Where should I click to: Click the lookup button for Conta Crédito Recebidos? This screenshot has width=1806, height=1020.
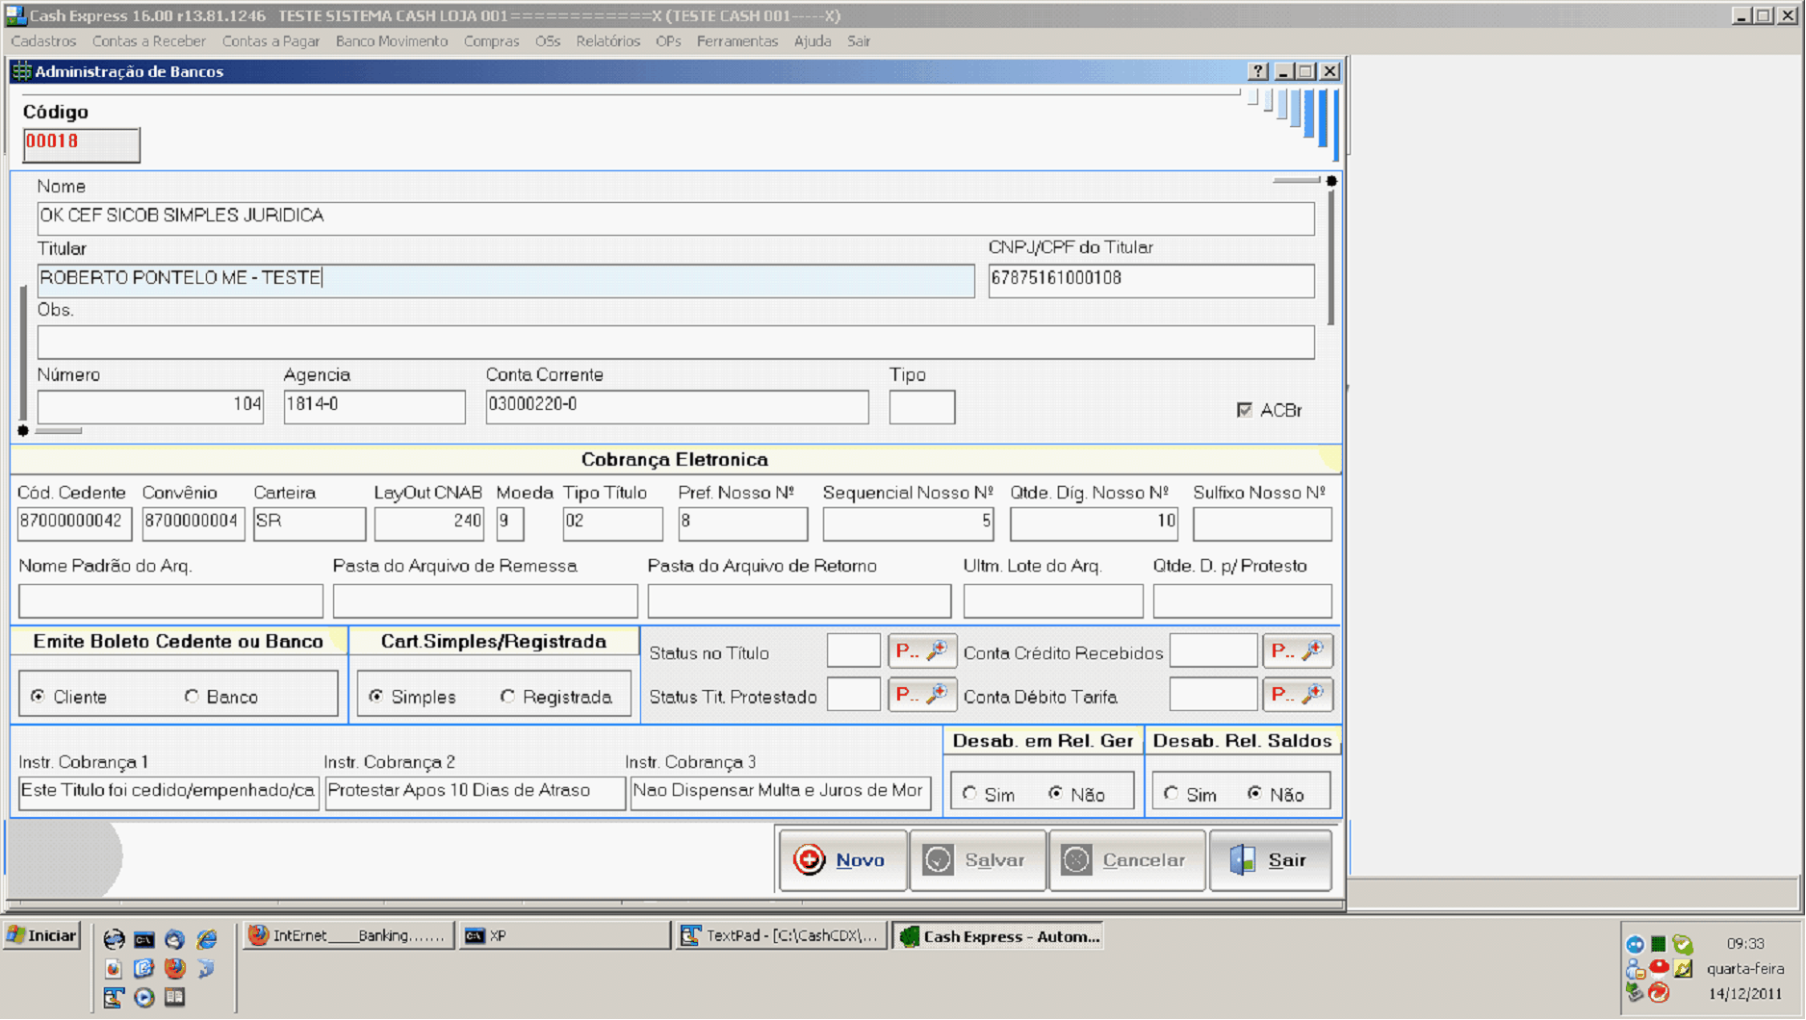1297,651
